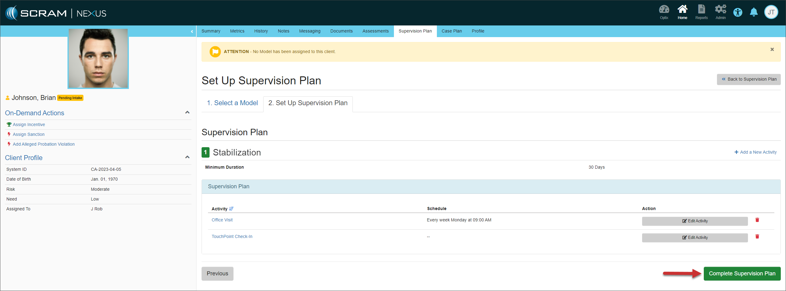Click Complete Supervision Plan button
The image size is (786, 291).
(x=742, y=274)
